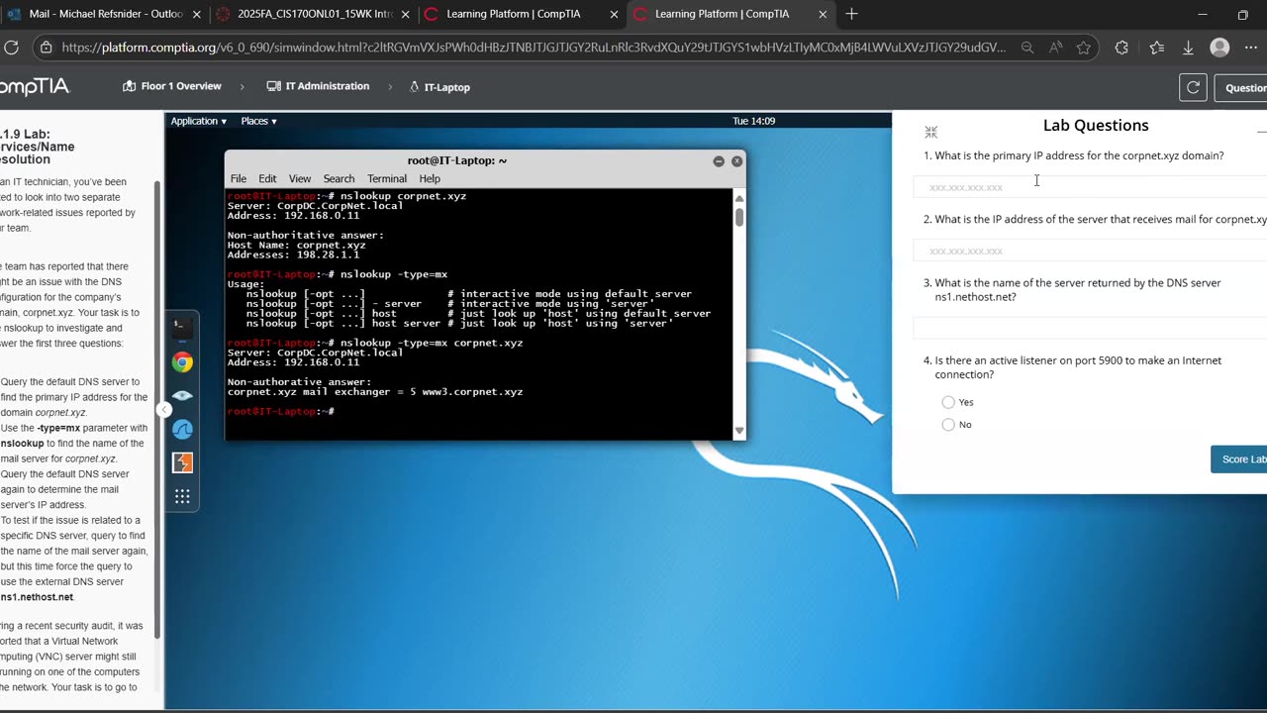Click '198.28.1.1' address in terminal output
1267x713 pixels.
point(328,255)
